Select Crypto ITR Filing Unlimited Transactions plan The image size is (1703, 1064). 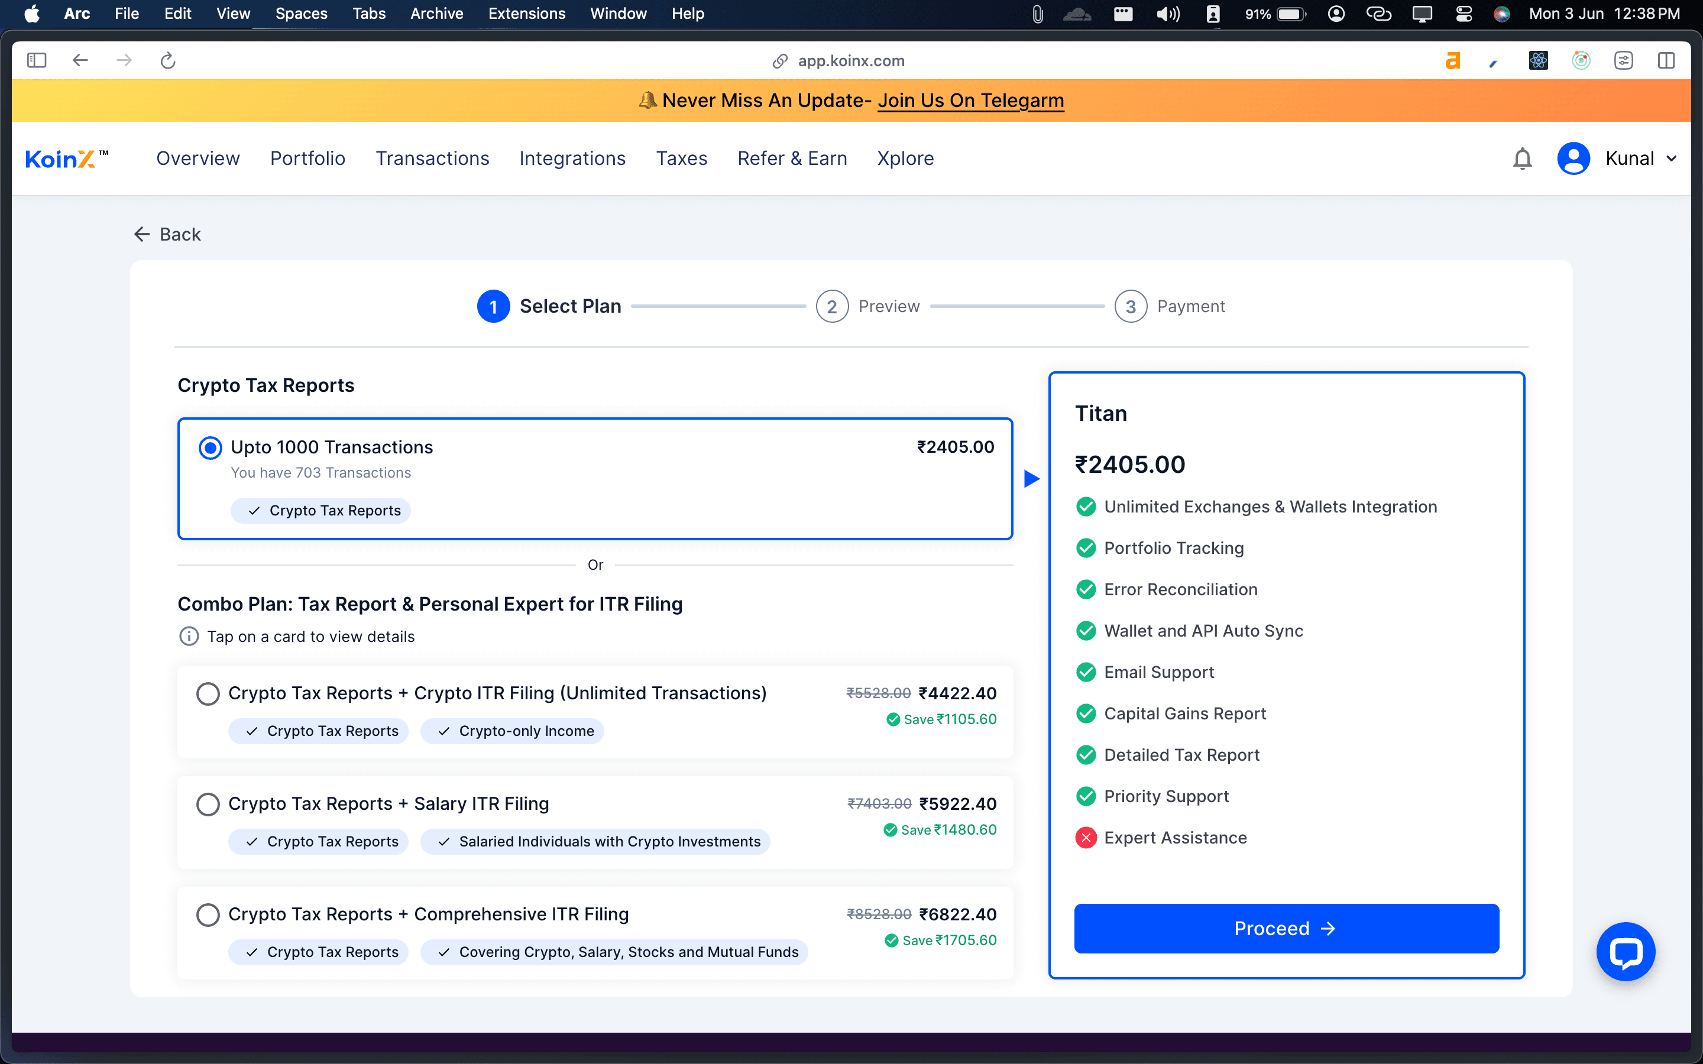(x=208, y=694)
